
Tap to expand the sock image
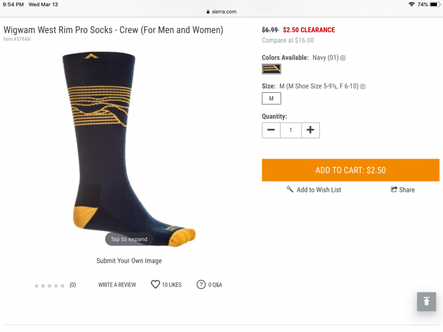pos(129,239)
